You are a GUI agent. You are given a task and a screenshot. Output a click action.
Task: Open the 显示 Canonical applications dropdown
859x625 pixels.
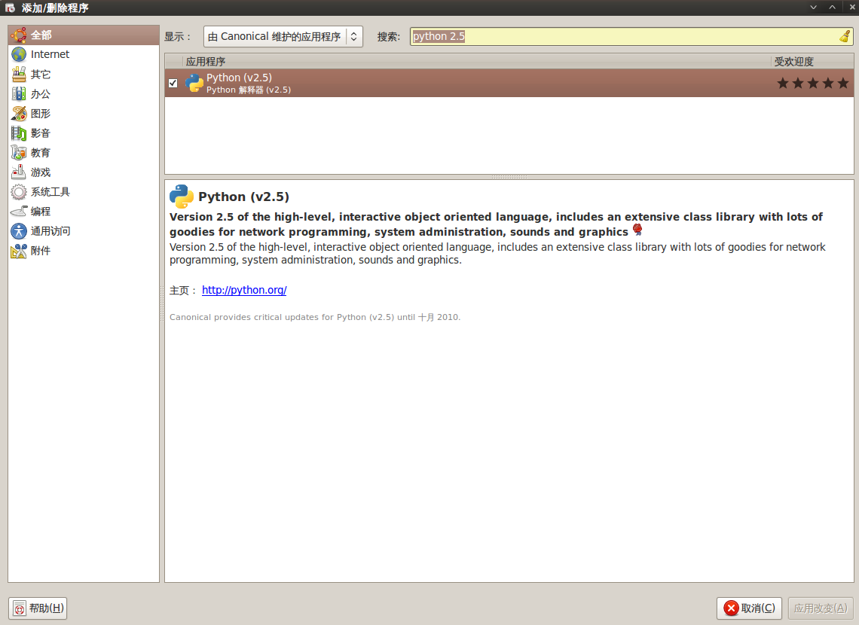(x=283, y=37)
